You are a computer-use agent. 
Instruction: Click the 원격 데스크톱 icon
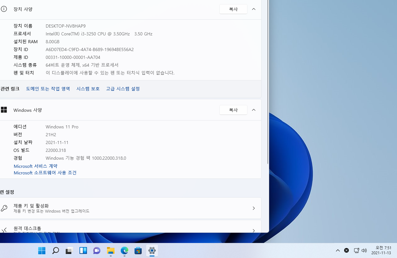click(4, 230)
